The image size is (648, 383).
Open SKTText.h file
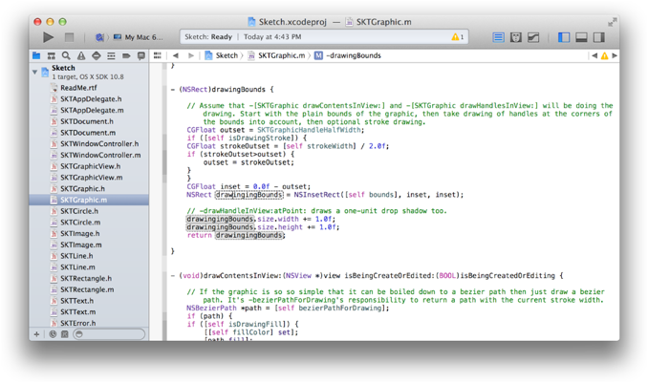(x=76, y=300)
